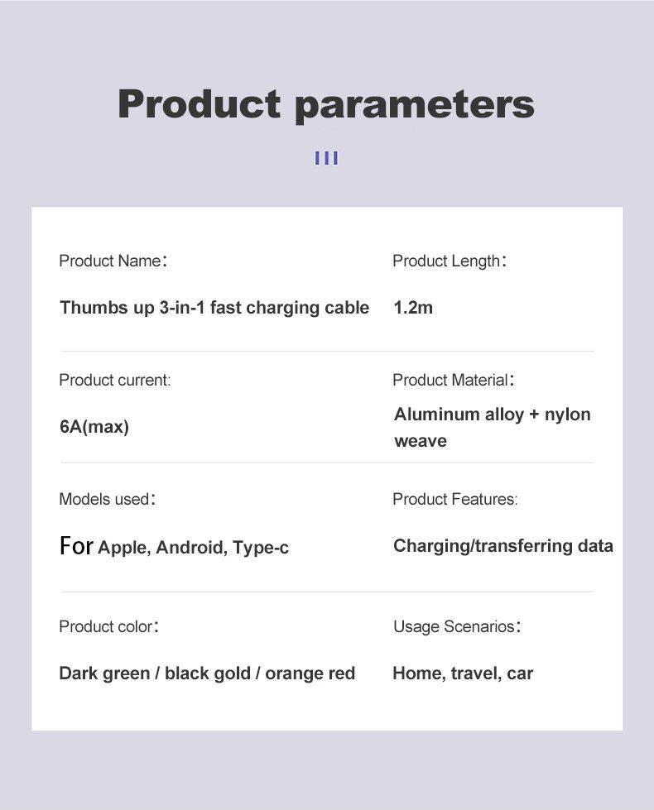Click "Charging/transferring data" text
The image size is (654, 810).
[x=503, y=546]
